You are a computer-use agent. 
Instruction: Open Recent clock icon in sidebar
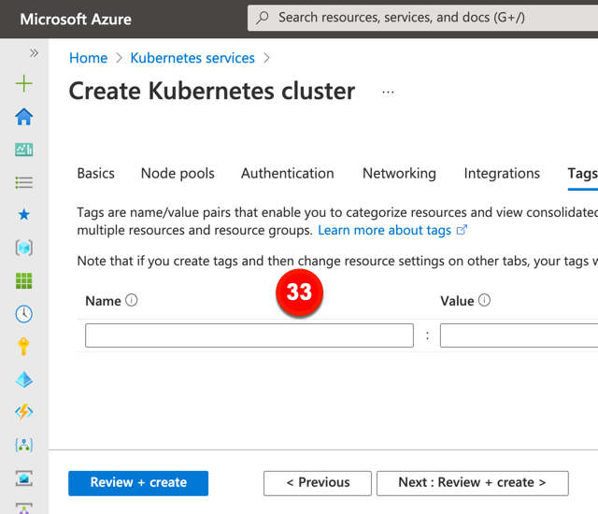tap(24, 314)
